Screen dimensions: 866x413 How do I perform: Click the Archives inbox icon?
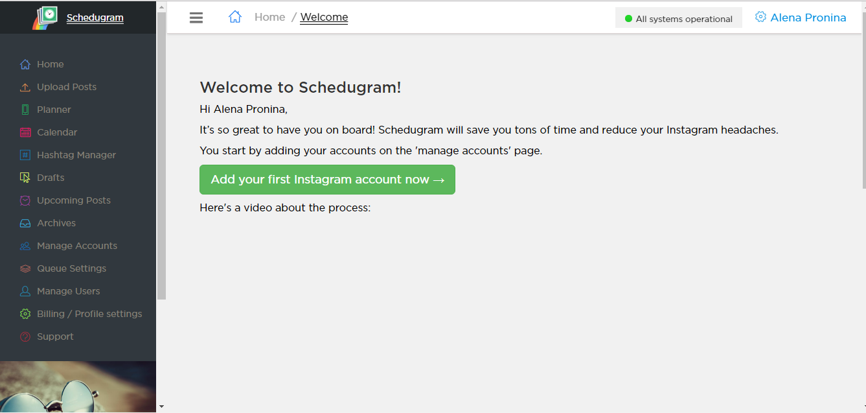tap(25, 224)
